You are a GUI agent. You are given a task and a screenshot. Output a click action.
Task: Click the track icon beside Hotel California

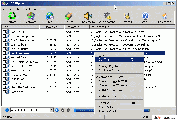(8, 53)
